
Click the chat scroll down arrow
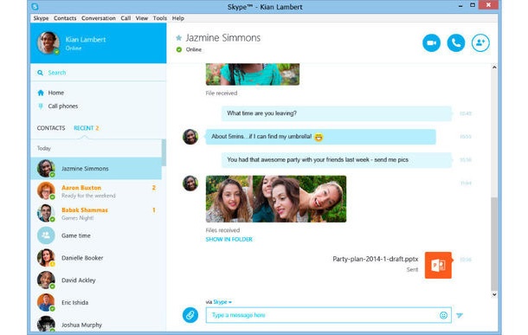pyautogui.click(x=494, y=294)
